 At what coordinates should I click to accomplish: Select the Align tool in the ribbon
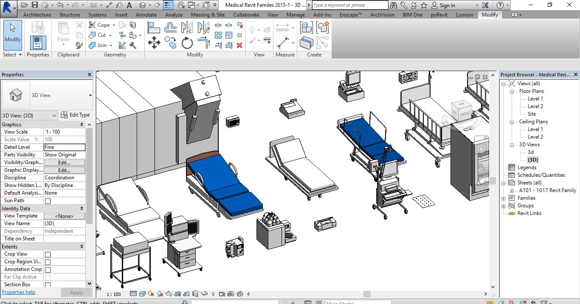pos(154,28)
